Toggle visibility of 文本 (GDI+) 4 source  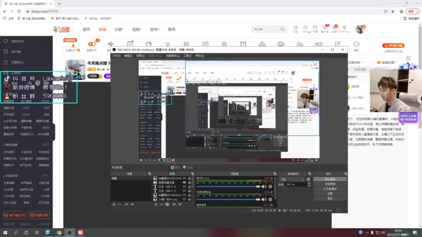[184, 186]
